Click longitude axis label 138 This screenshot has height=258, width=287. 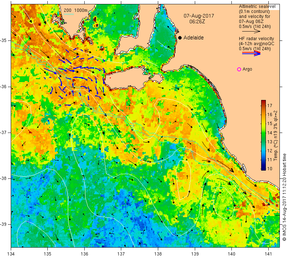[x=158, y=254]
